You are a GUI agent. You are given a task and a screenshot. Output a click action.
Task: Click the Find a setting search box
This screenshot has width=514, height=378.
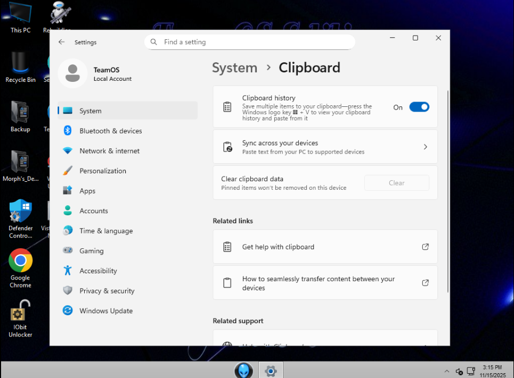coord(249,42)
